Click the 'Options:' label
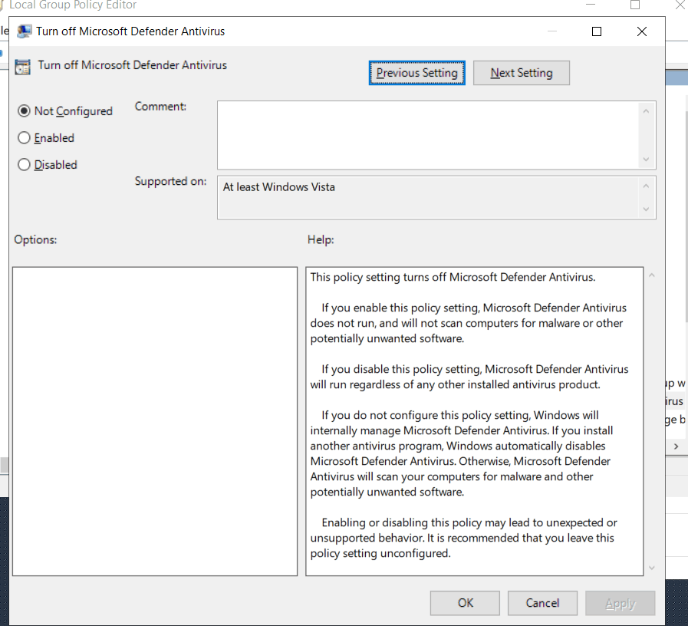 coord(35,239)
